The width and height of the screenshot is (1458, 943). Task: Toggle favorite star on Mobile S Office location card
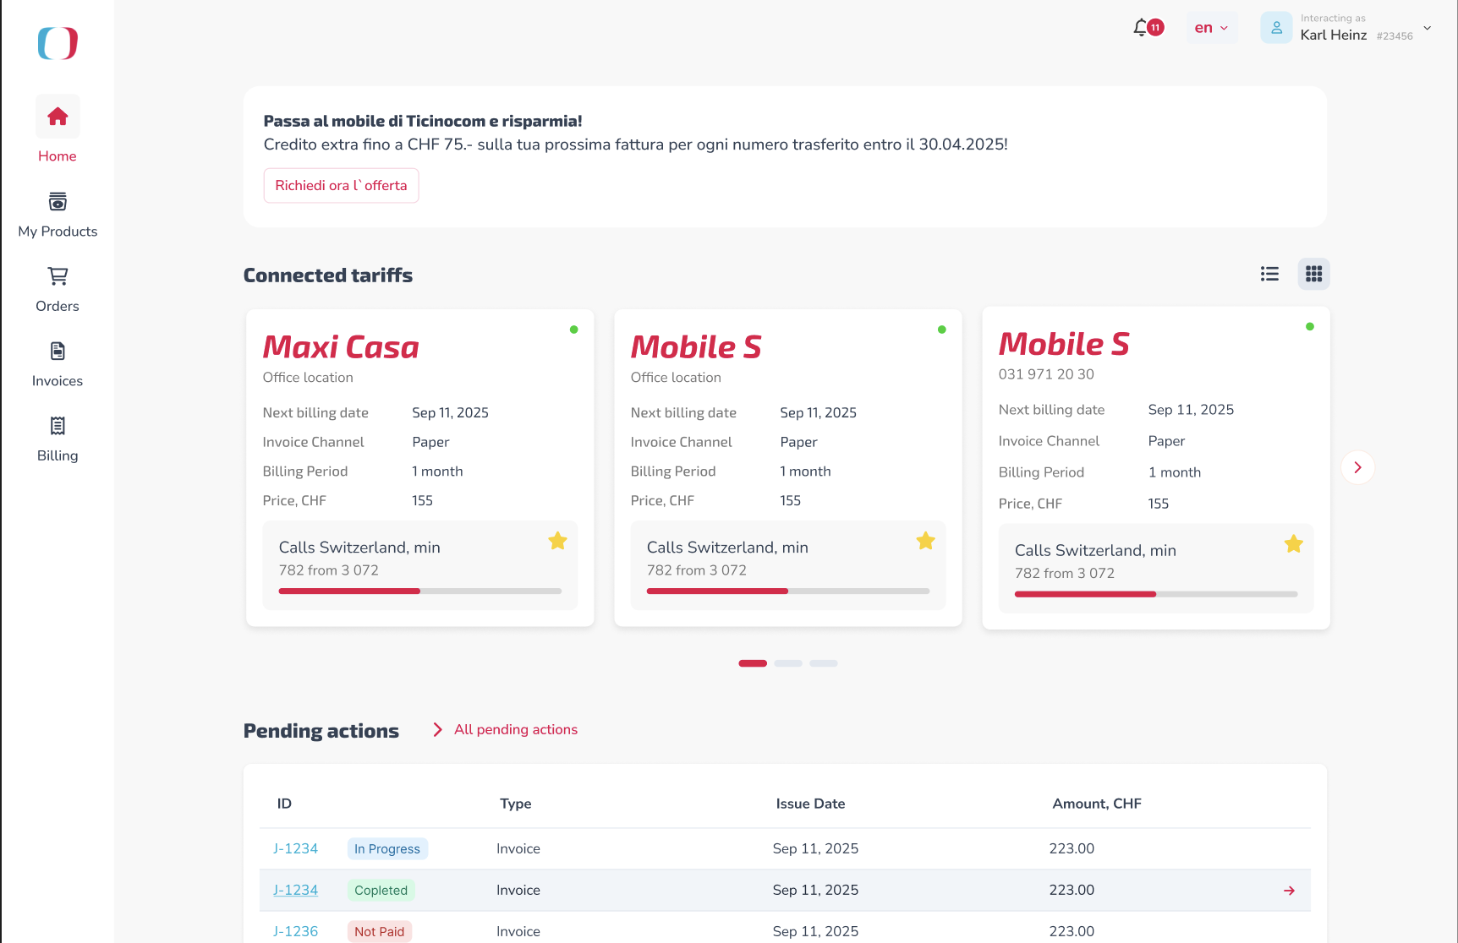click(925, 541)
